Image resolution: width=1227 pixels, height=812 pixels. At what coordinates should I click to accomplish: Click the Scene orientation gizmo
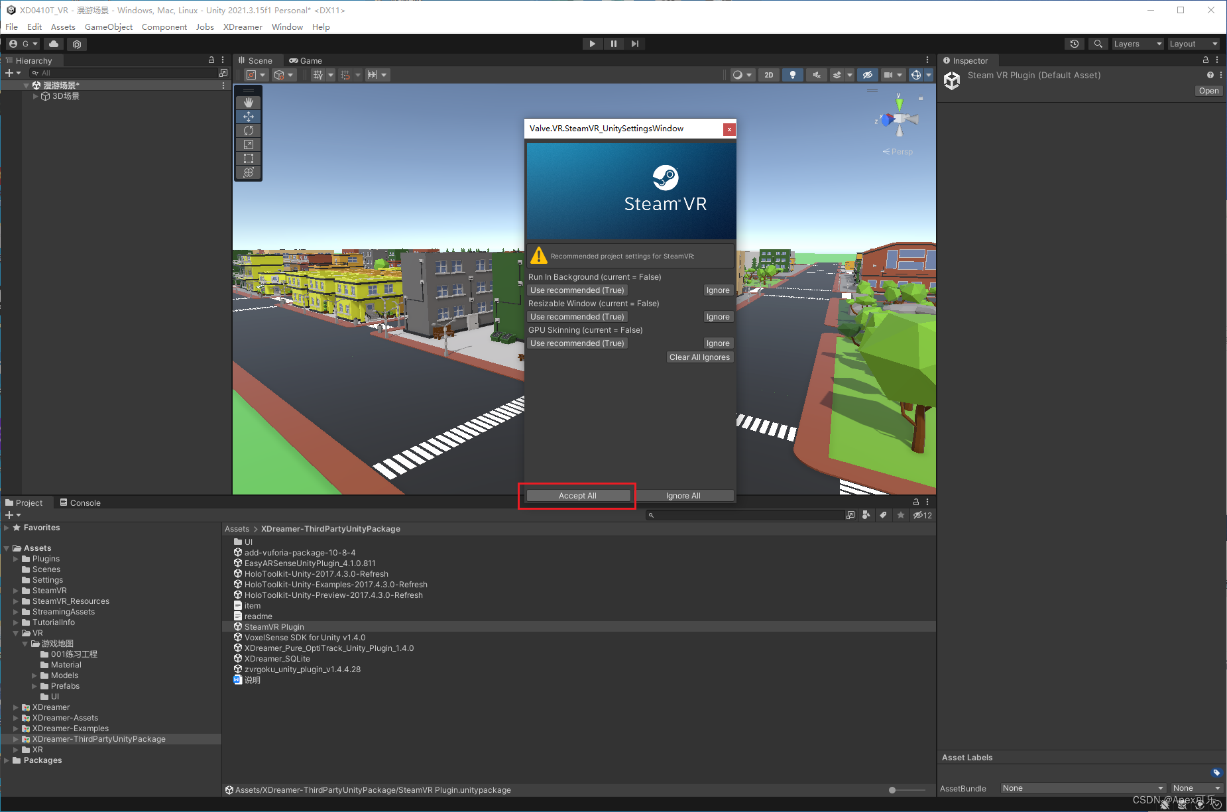899,119
